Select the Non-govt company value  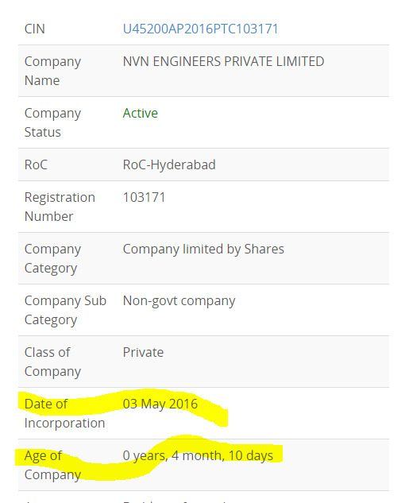click(179, 301)
